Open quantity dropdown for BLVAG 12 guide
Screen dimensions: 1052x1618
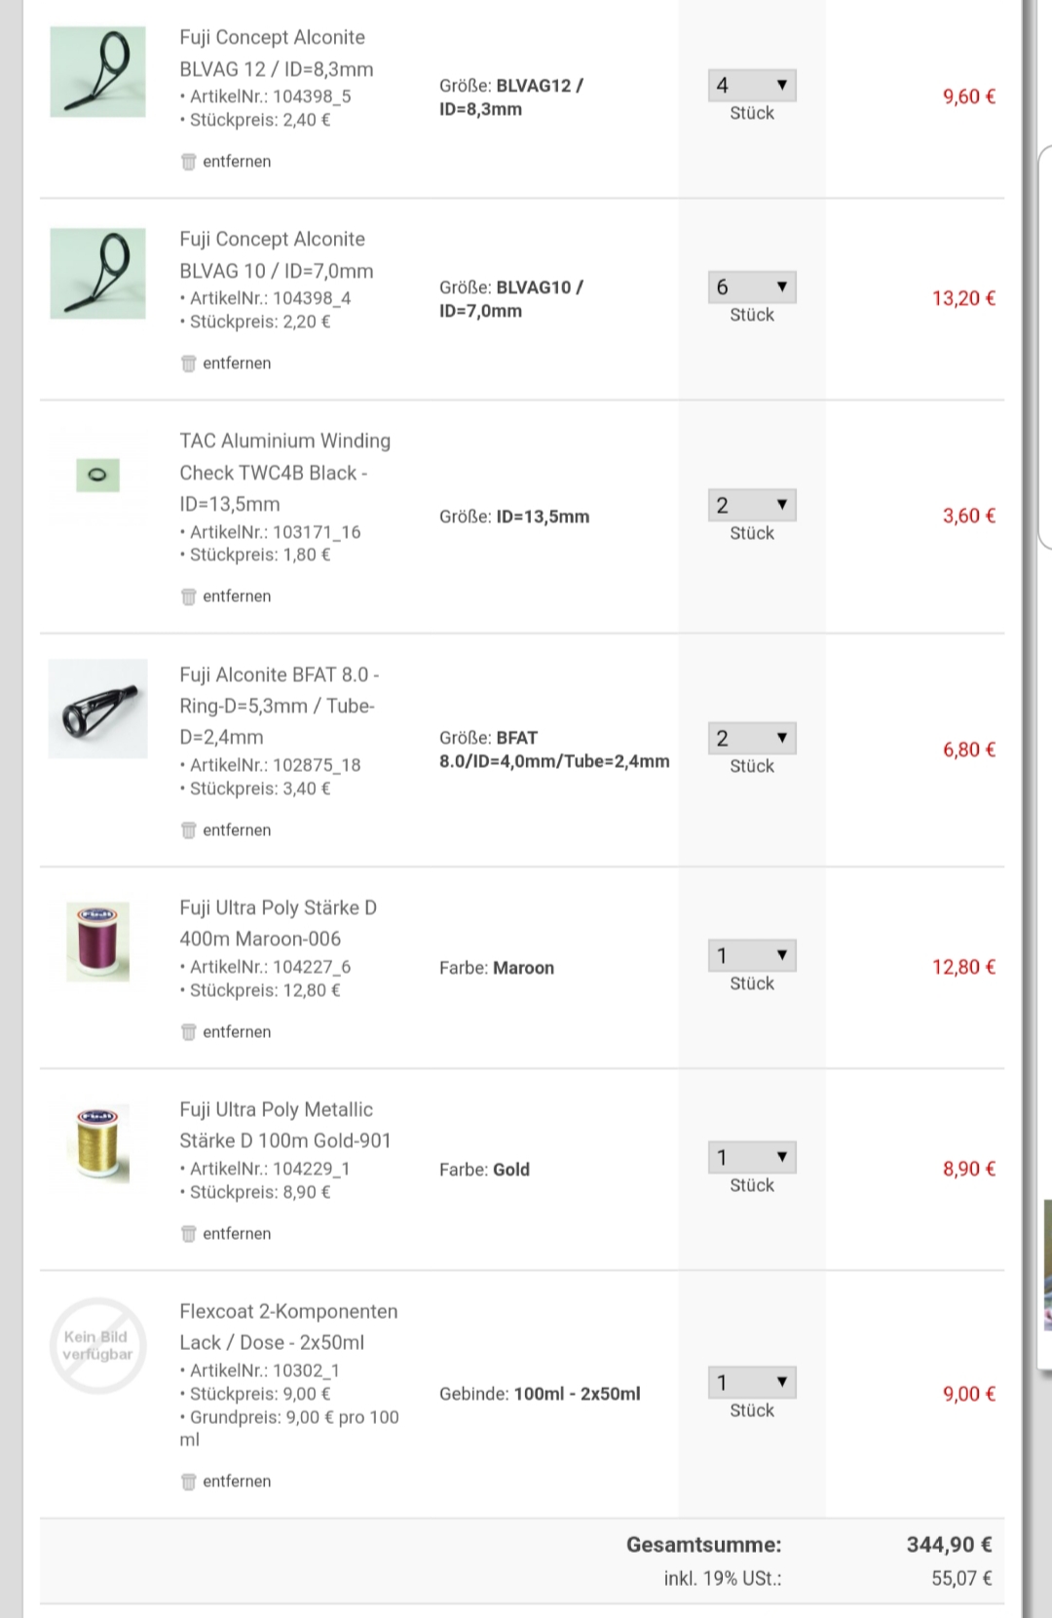[x=751, y=86]
